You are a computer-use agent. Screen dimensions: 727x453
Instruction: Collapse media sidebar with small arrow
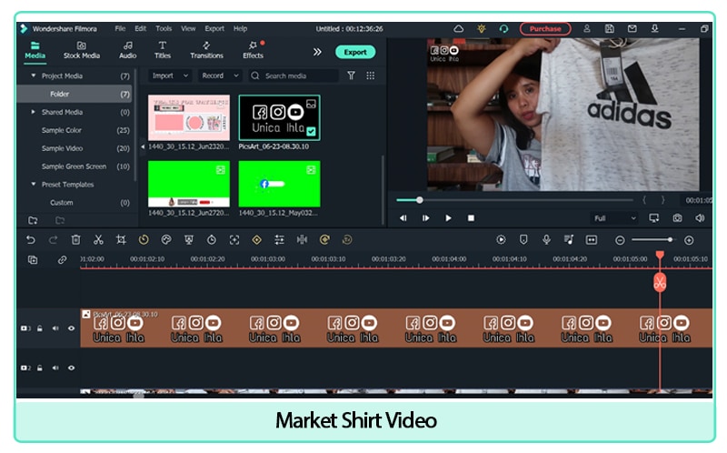click(x=143, y=146)
